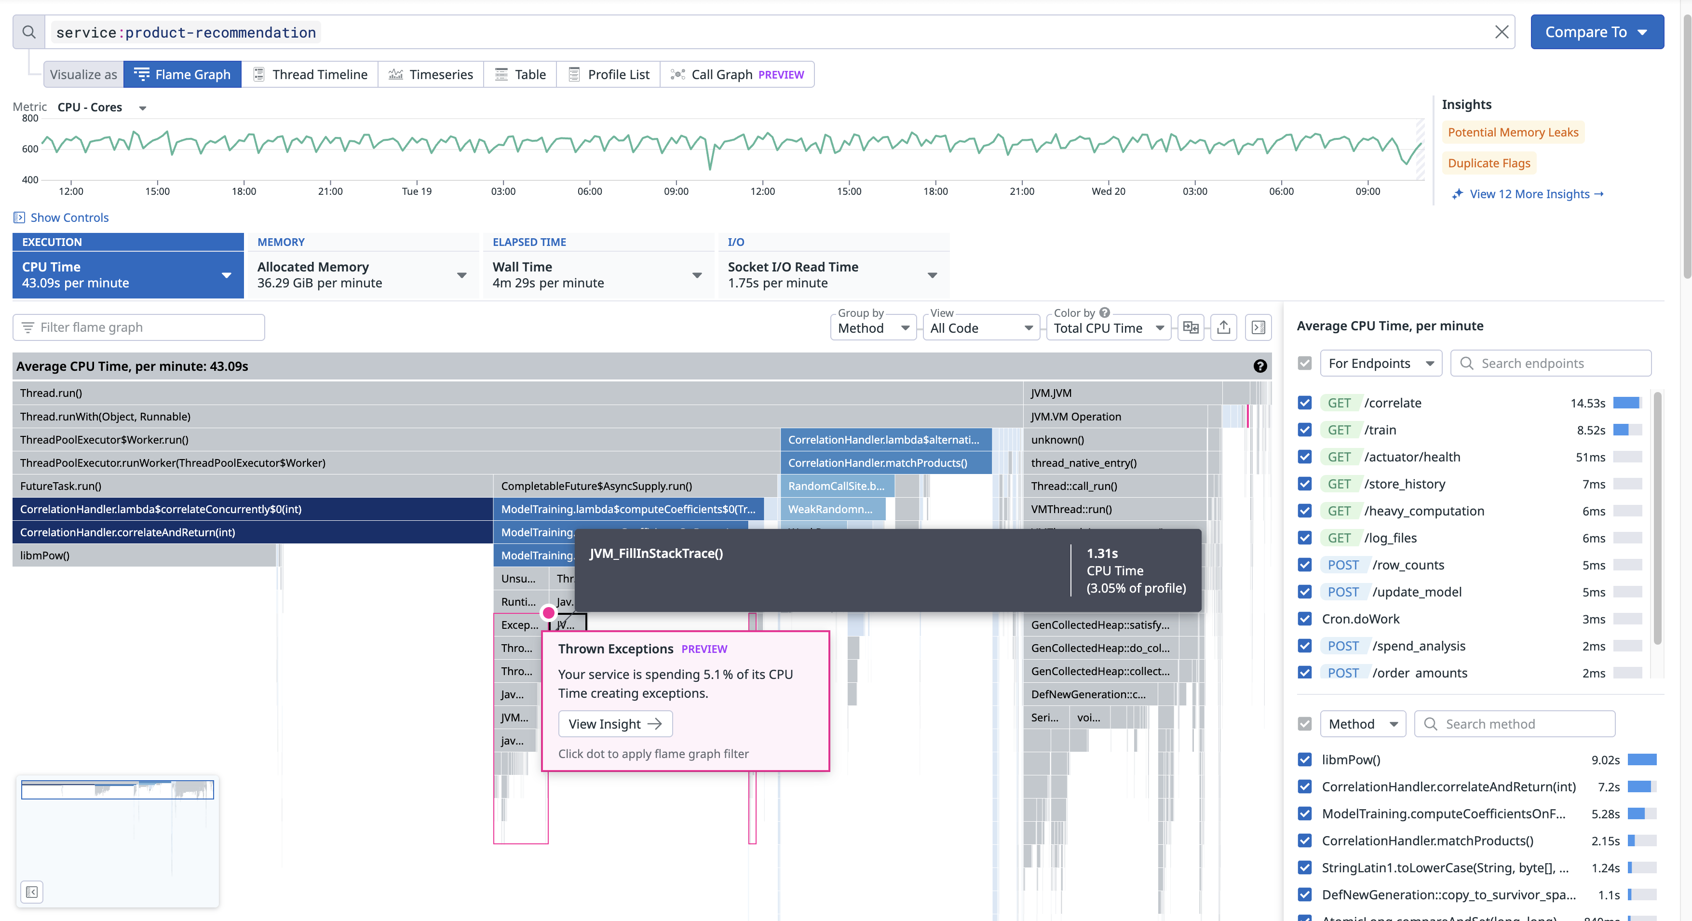Viewport: 1692px width, 921px height.
Task: Uncheck the POST /row_counts endpoint
Action: coord(1304,565)
